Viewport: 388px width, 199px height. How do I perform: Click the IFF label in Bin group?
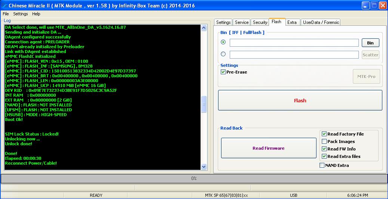pos(235,32)
